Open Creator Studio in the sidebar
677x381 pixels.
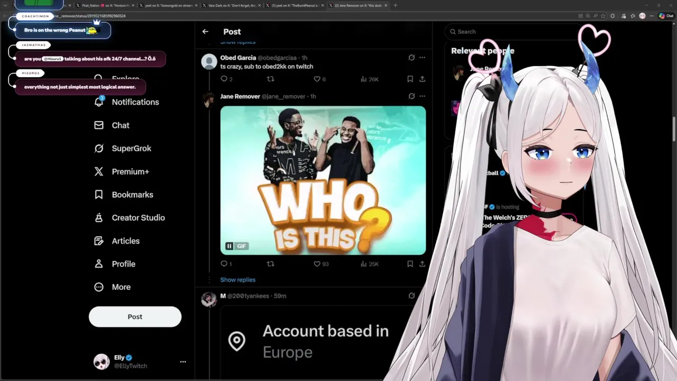[130, 218]
